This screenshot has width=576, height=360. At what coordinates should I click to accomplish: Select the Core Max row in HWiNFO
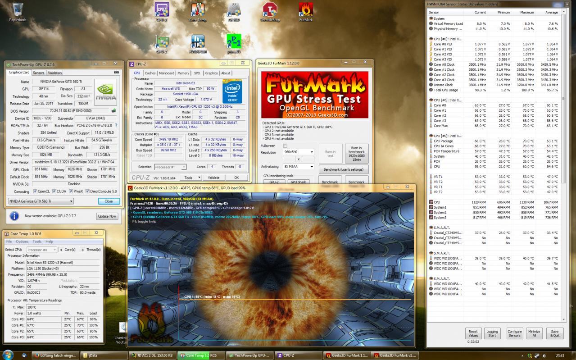click(494, 126)
